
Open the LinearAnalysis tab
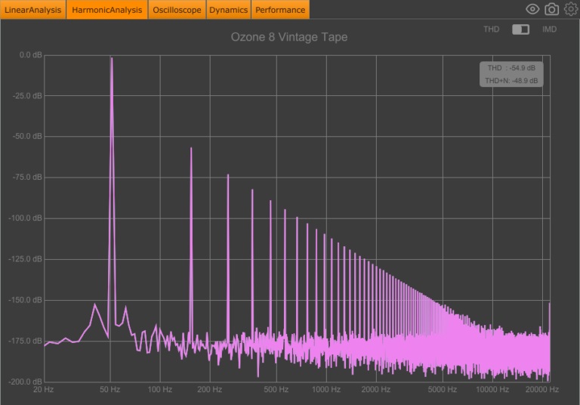pyautogui.click(x=33, y=10)
